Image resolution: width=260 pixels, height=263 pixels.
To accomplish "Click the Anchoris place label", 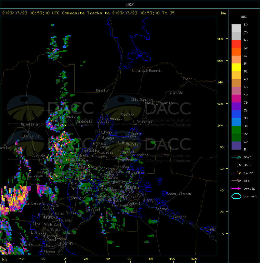I will coord(73,213).
